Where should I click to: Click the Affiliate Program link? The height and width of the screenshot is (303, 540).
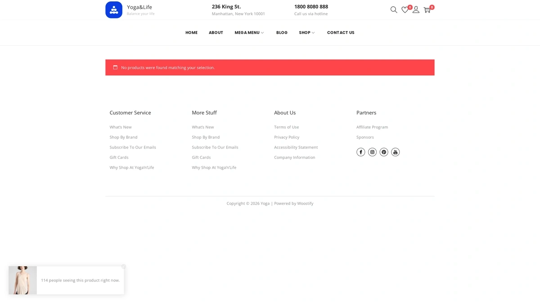coord(372,127)
